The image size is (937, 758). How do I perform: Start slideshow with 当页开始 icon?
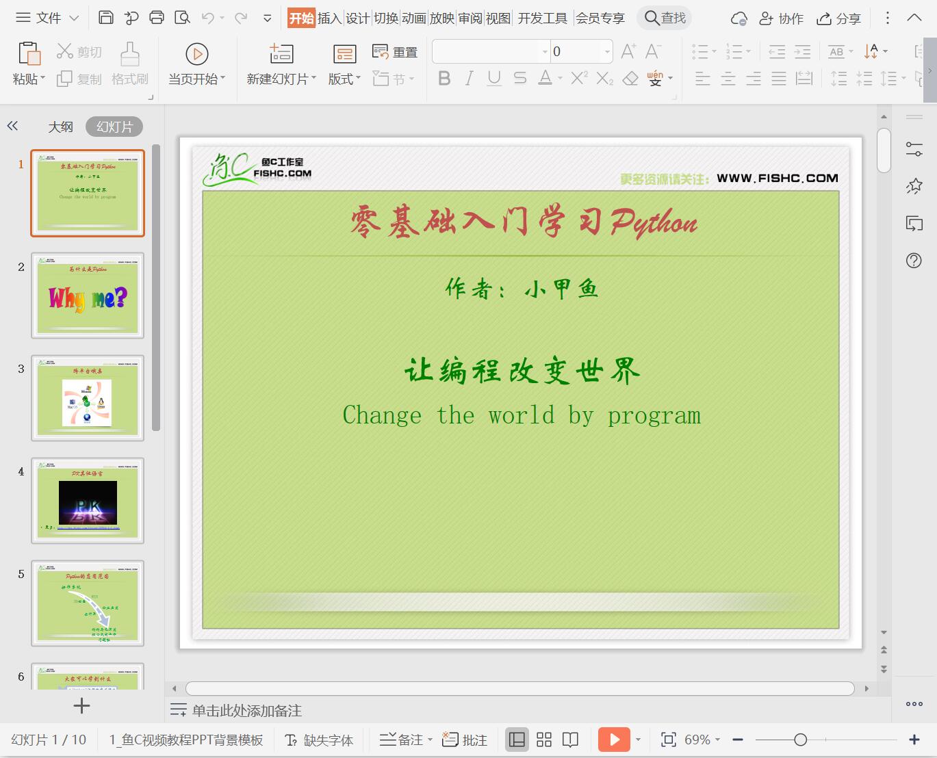point(196,55)
